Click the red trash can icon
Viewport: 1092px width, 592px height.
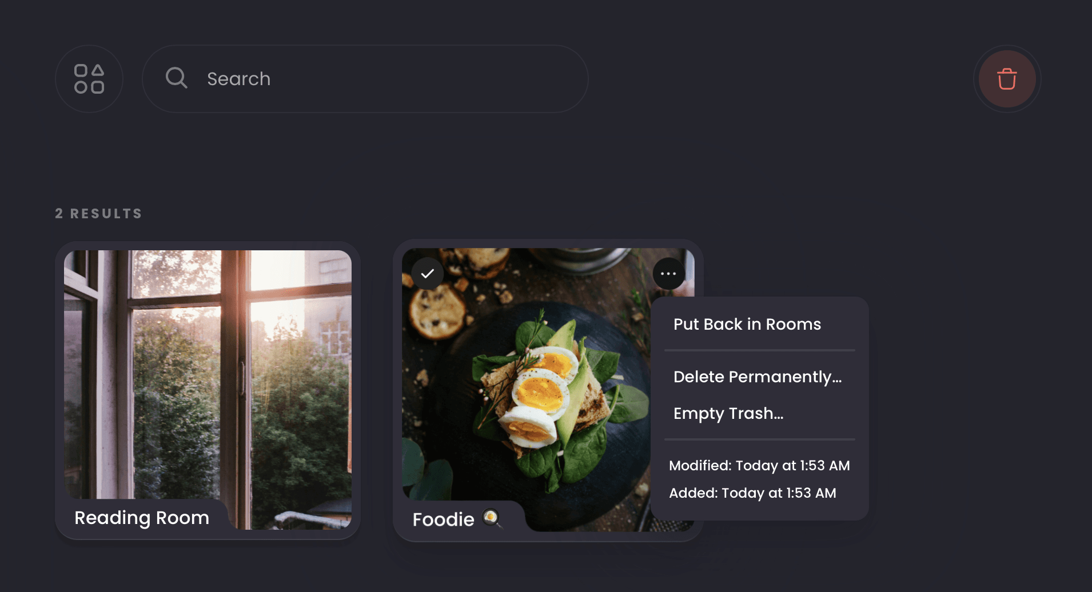[1007, 79]
